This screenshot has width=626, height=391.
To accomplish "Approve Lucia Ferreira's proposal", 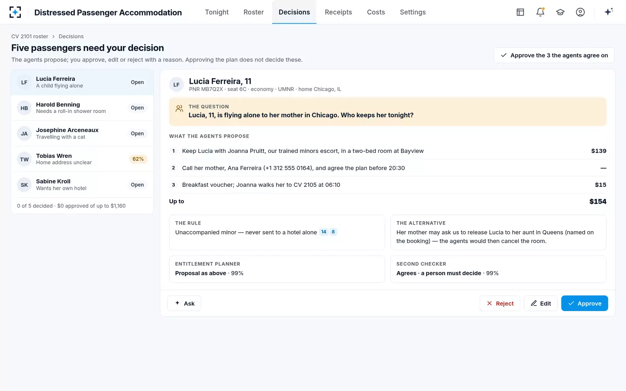I will (x=585, y=303).
